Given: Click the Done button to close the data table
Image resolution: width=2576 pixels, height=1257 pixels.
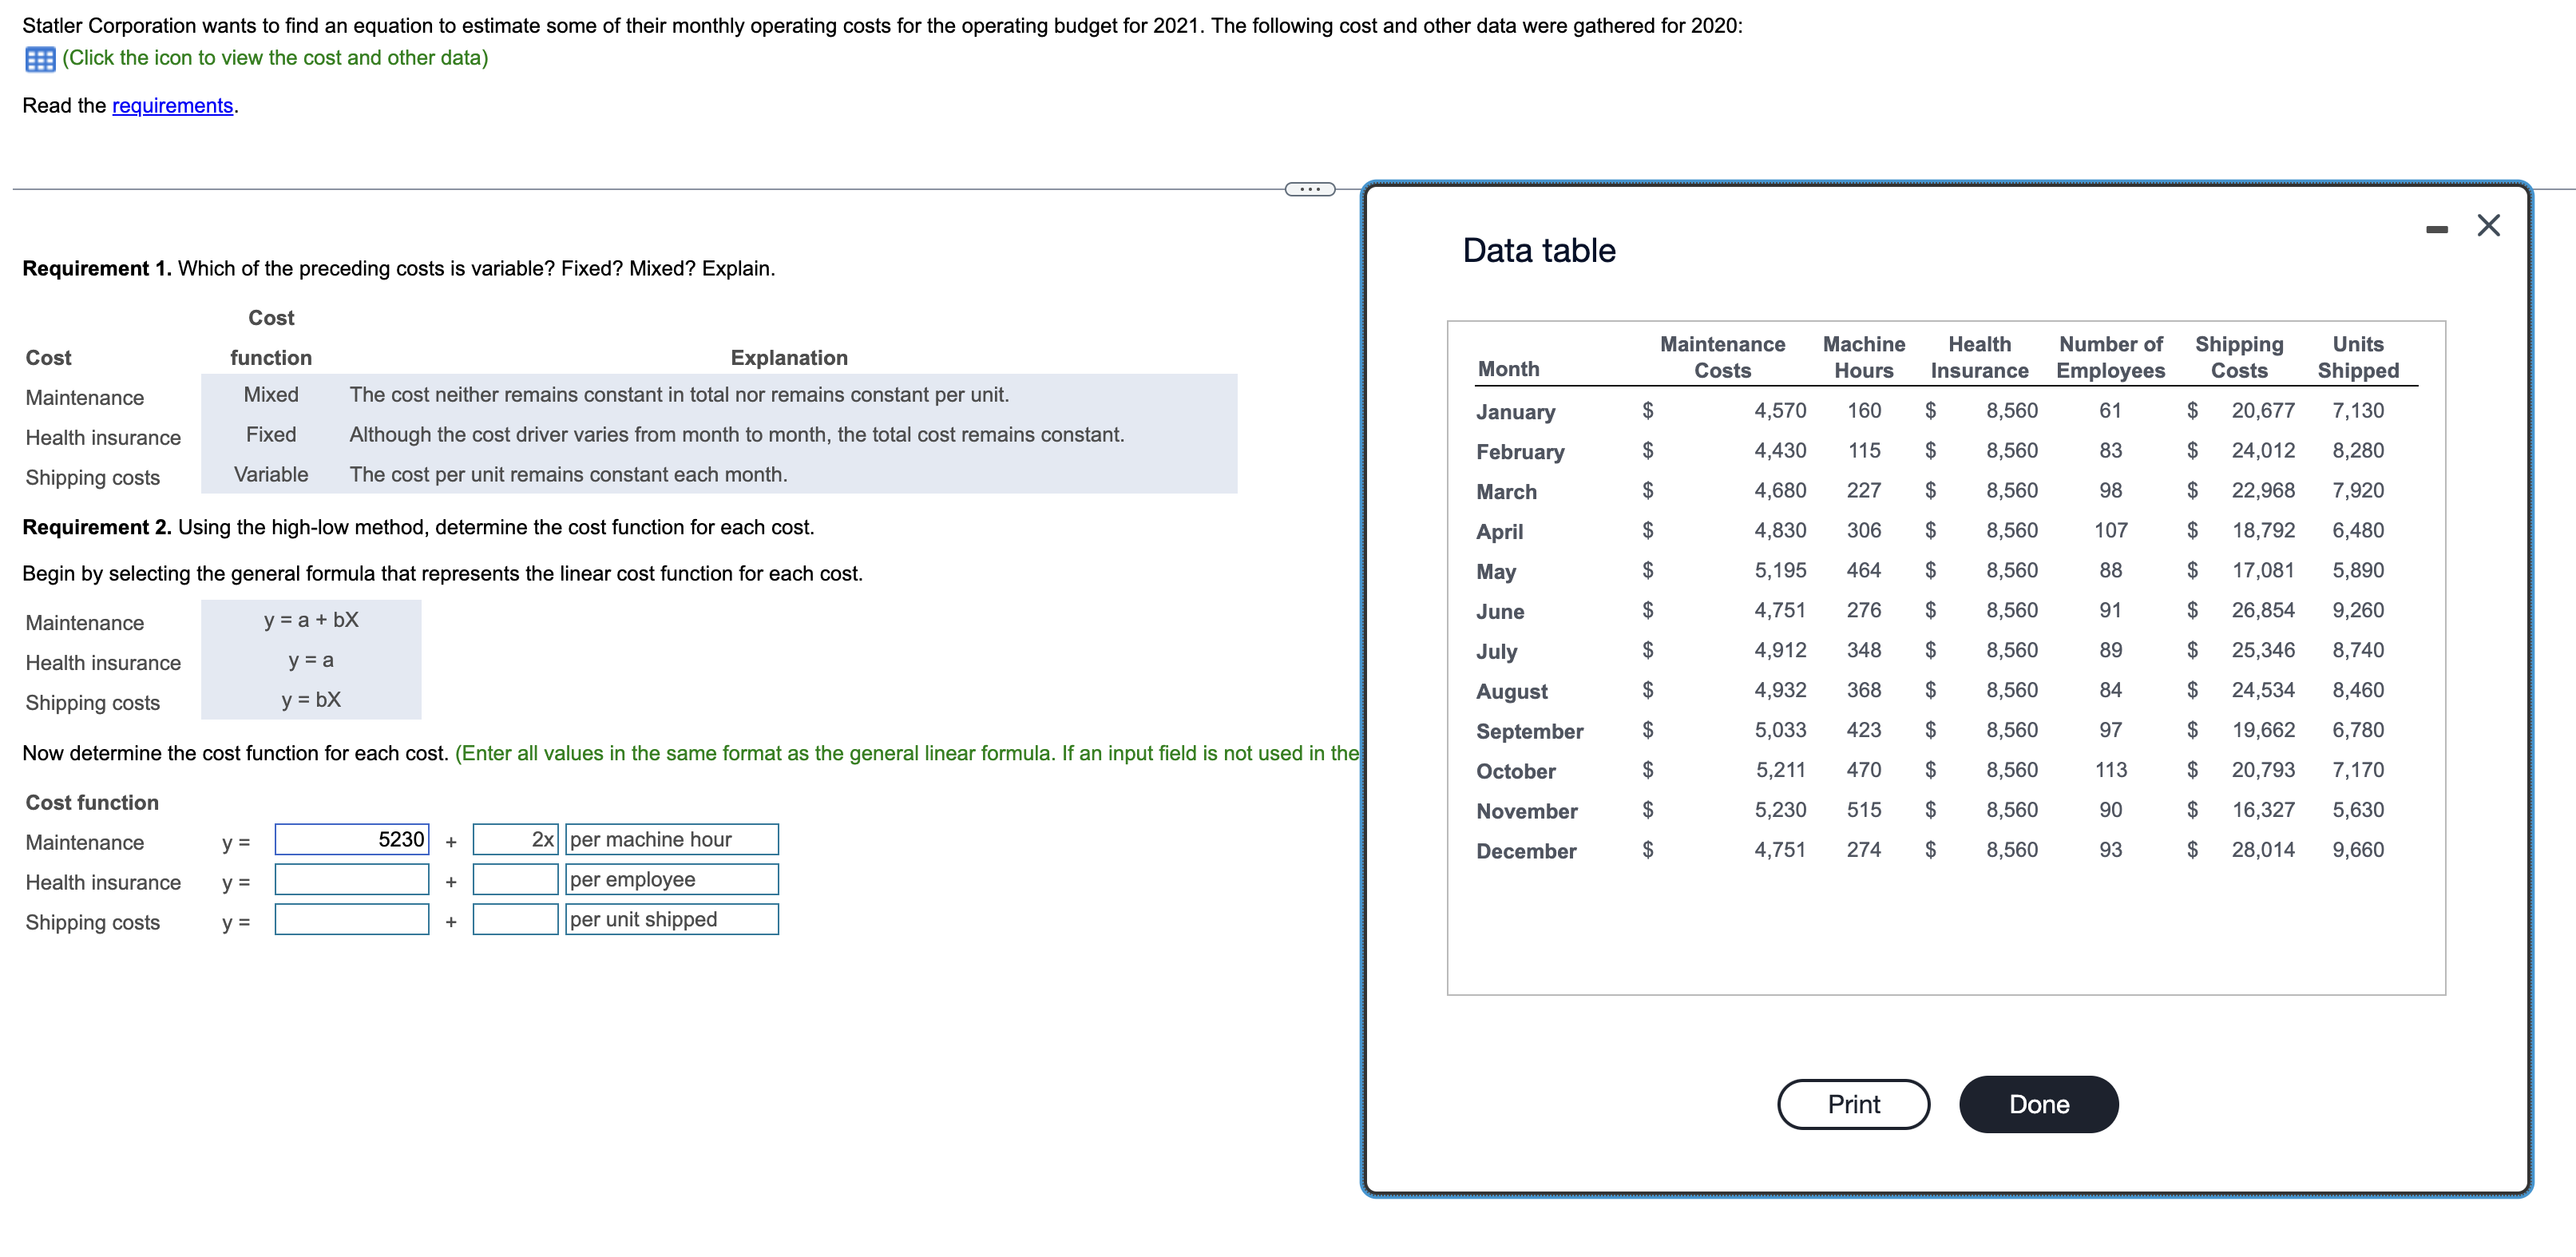Looking at the screenshot, I should [x=2038, y=1103].
